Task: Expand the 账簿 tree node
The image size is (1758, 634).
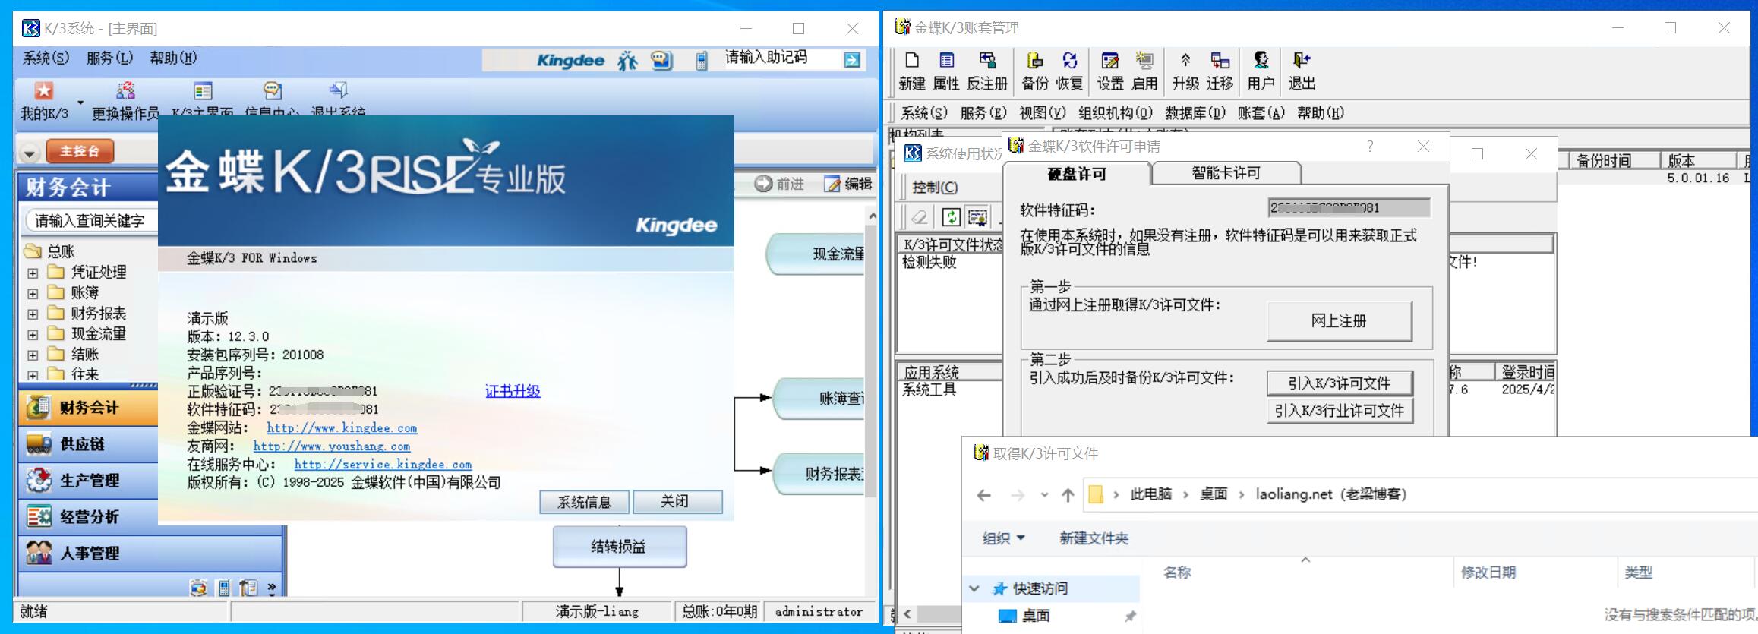Action: [33, 293]
